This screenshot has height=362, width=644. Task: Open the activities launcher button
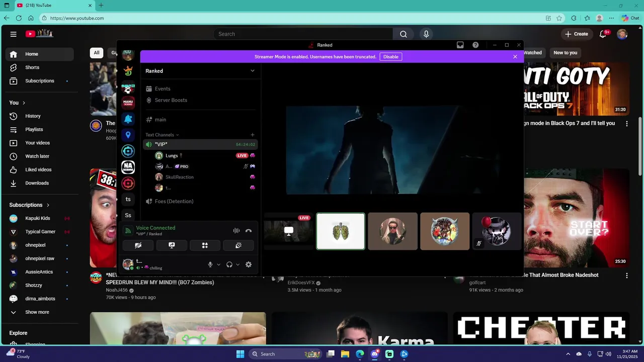[205, 245]
